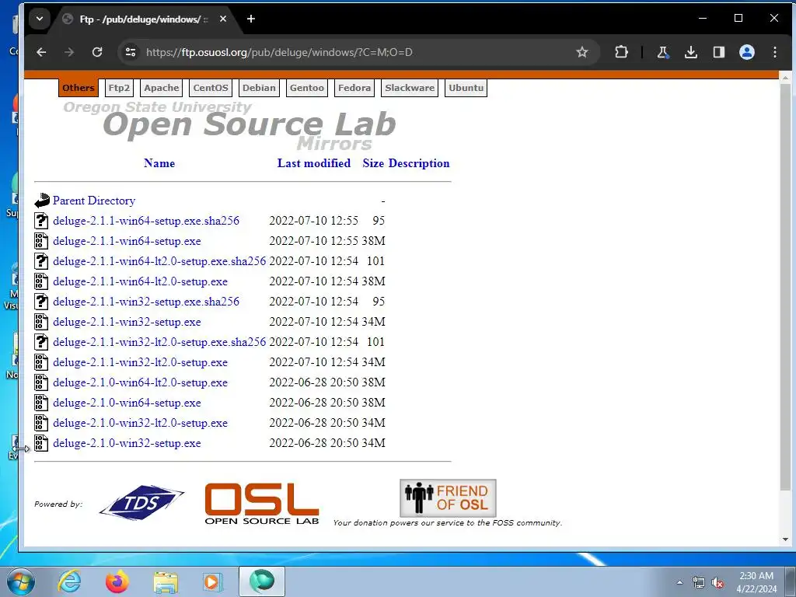
Task: Open the CentOS mirror tab
Action: coord(211,88)
